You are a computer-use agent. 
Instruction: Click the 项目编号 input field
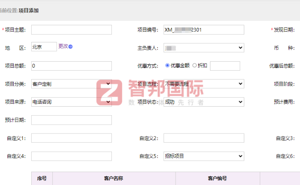[x=204, y=30]
